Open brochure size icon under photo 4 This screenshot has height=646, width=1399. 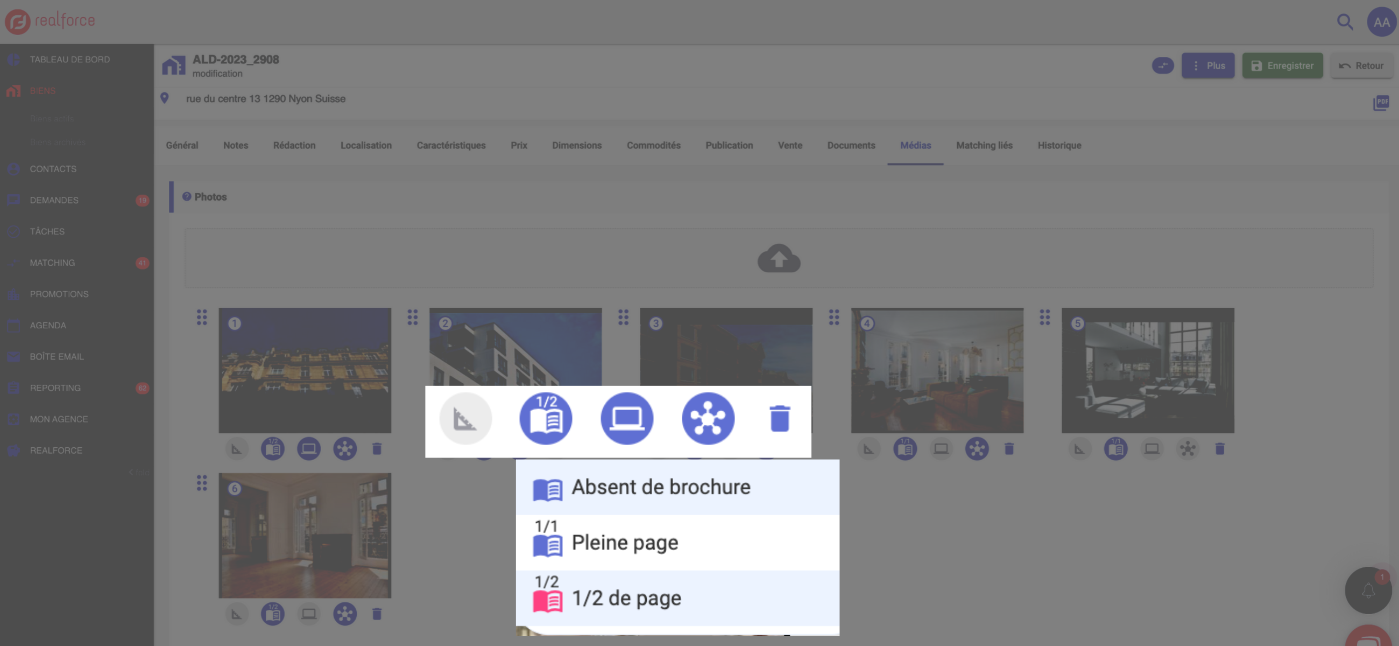point(905,450)
